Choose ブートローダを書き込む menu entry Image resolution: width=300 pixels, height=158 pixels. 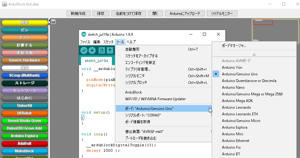(x=164, y=138)
